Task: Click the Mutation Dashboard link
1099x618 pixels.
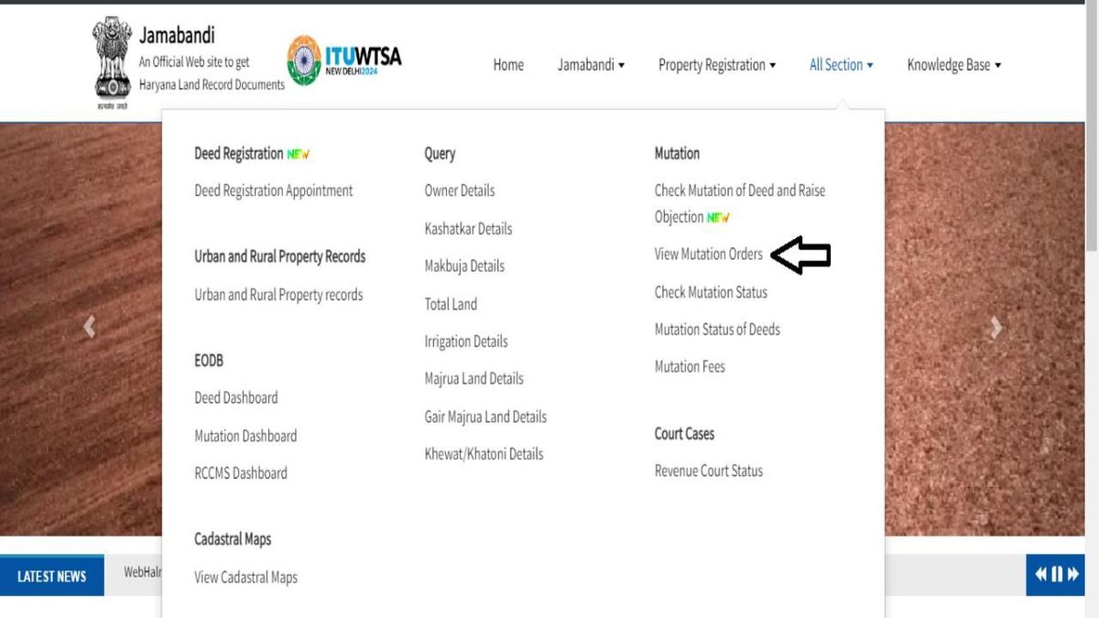Action: (245, 436)
